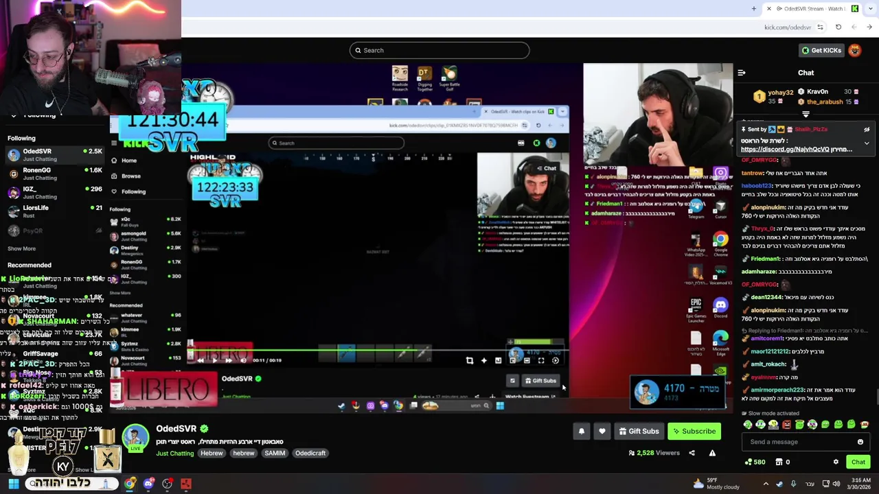
Task: Share the stream using share icon
Action: coord(692,453)
